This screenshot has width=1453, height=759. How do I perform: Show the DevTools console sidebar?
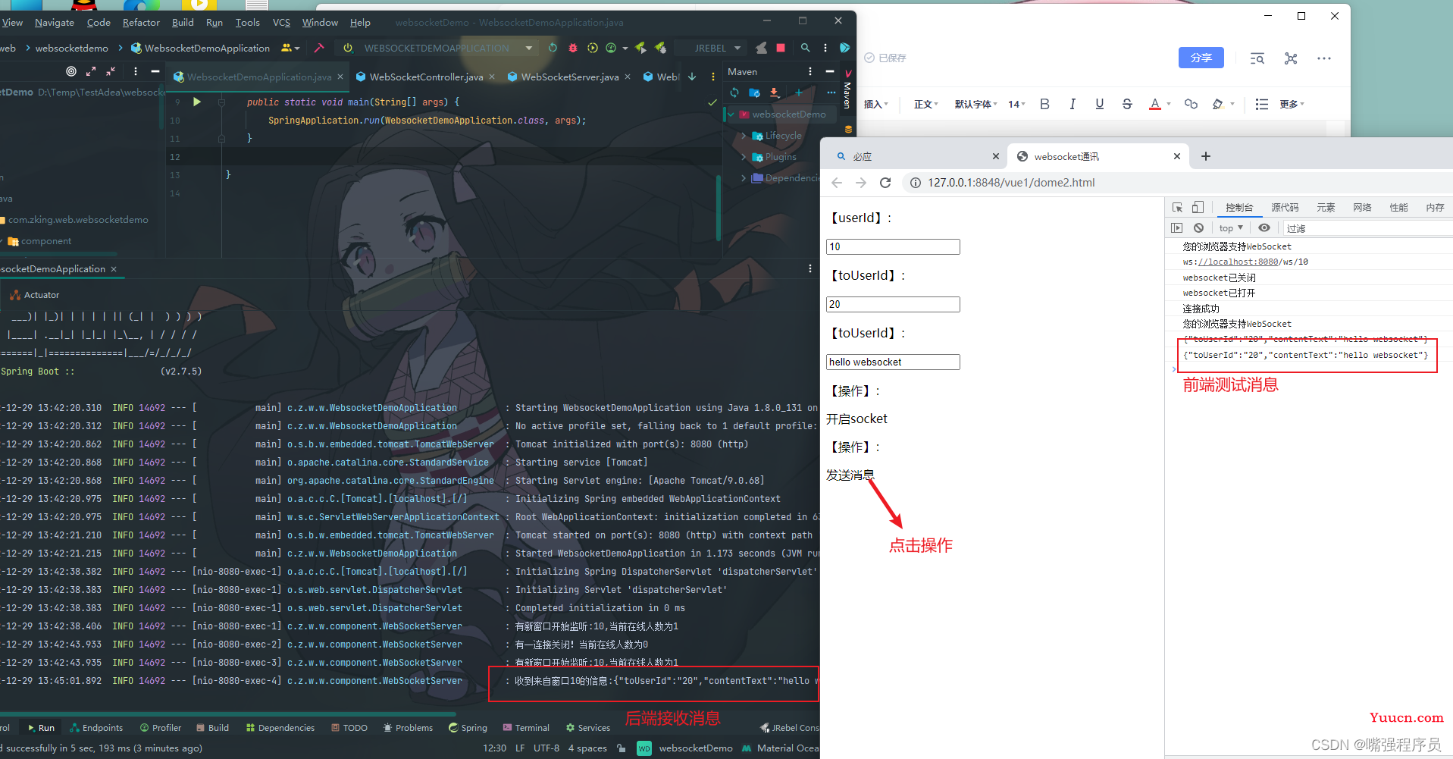(x=1176, y=227)
